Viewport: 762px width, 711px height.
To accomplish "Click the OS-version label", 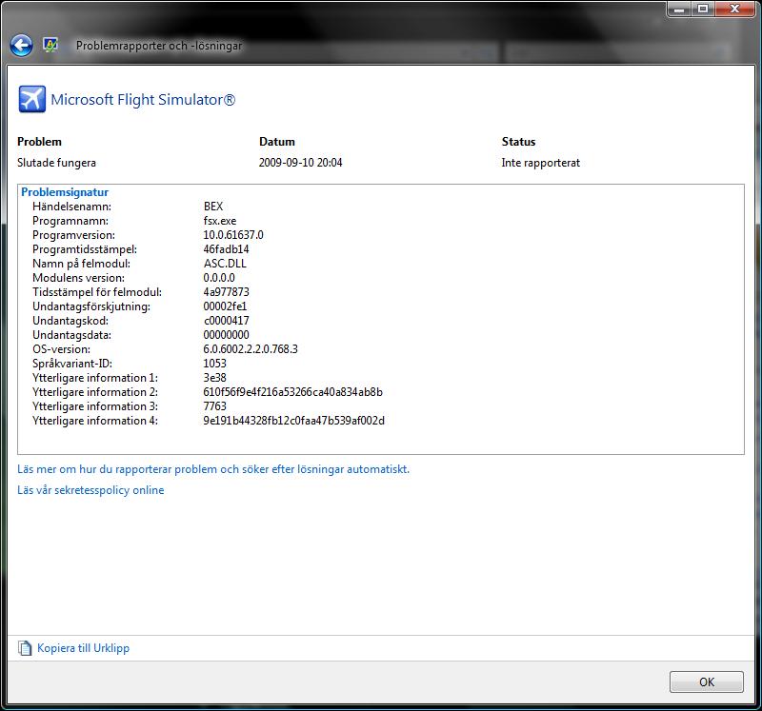I will point(61,349).
